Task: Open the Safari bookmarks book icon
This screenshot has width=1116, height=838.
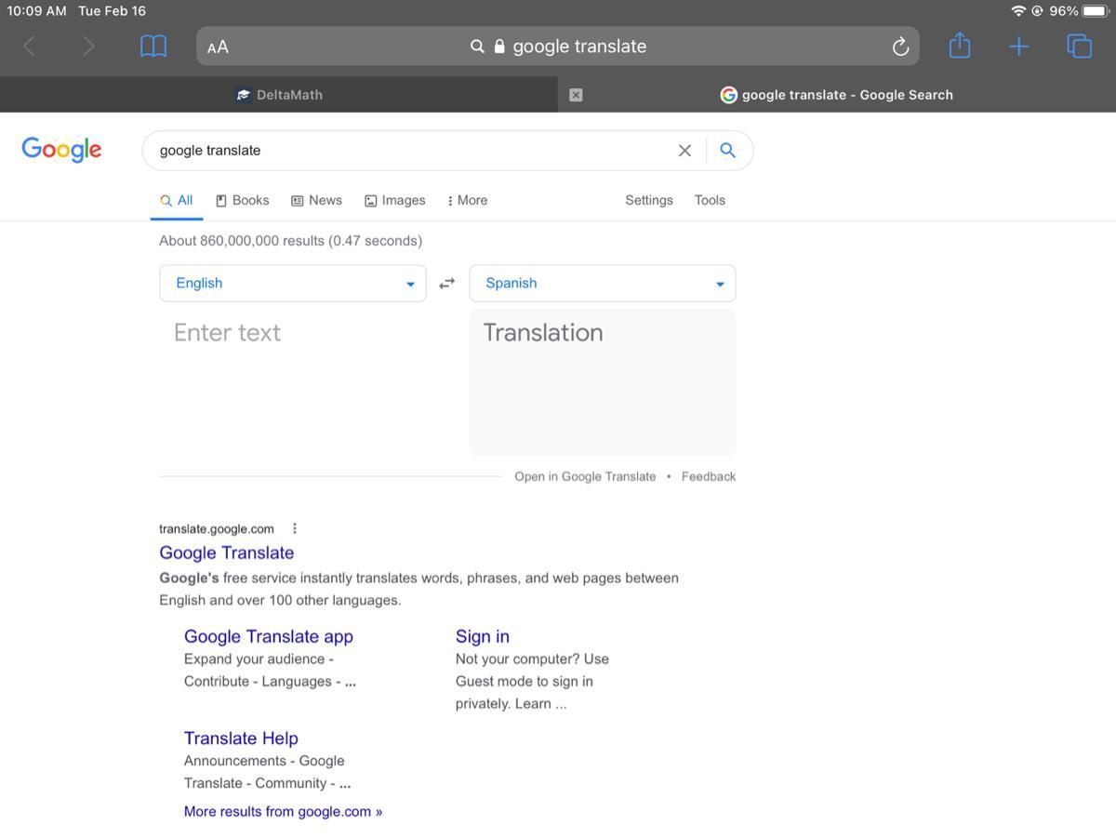Action: [153, 47]
